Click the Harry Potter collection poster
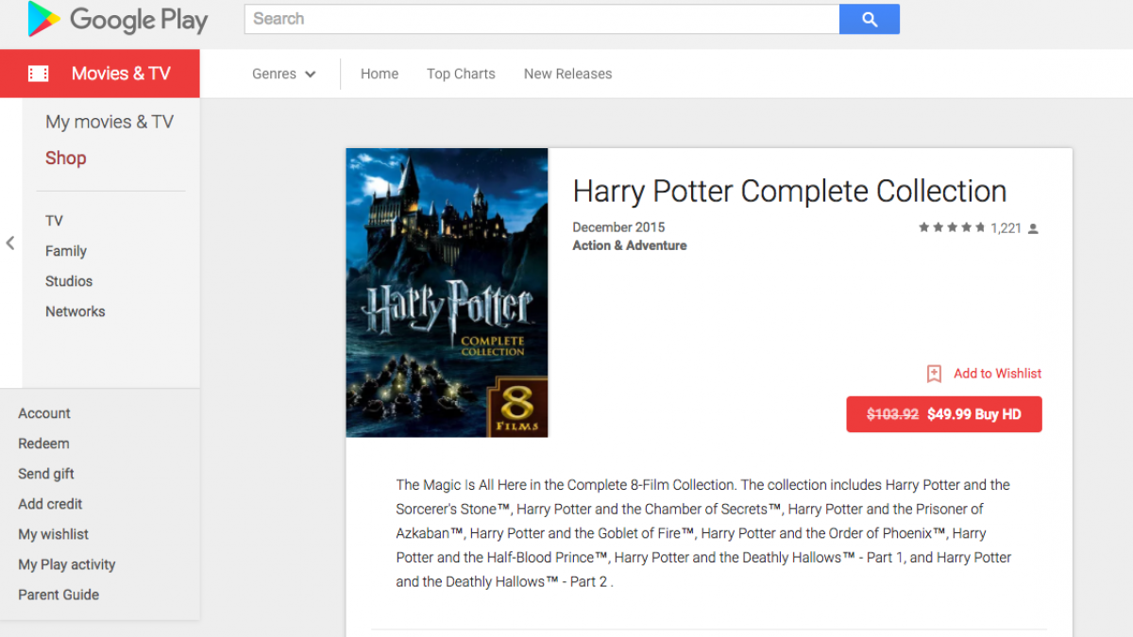Viewport: 1133px width, 637px height. click(x=447, y=293)
